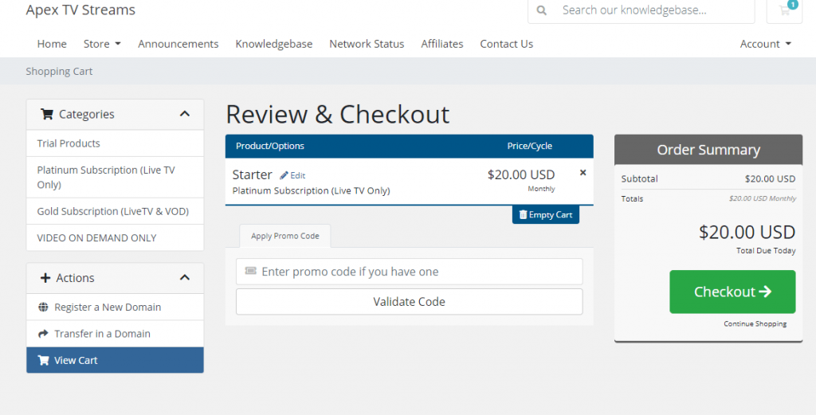
Task: Click the Subtotal label in Order Summary
Action: point(640,179)
